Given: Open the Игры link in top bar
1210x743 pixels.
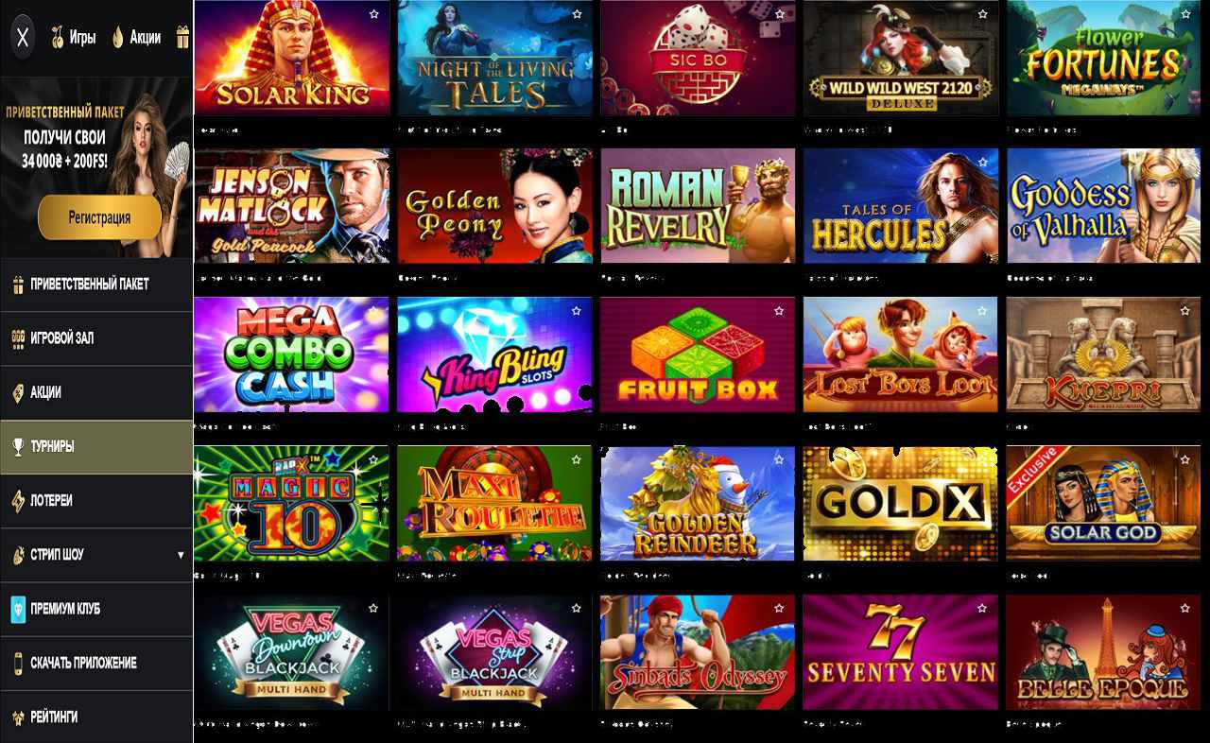Looking at the screenshot, I should pos(82,38).
